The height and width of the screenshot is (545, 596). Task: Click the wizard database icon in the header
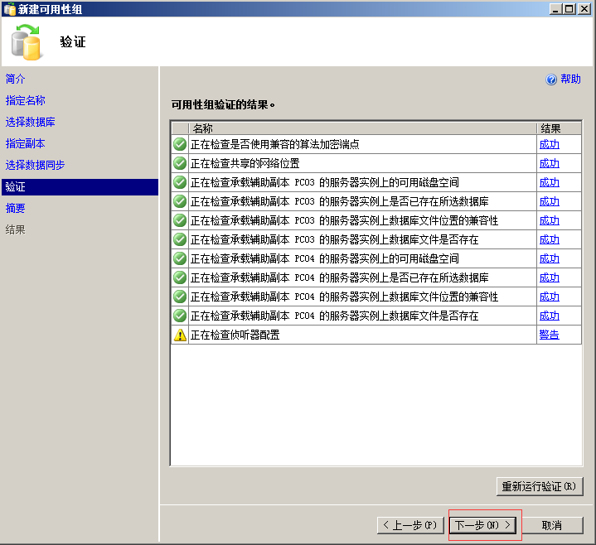point(27,42)
